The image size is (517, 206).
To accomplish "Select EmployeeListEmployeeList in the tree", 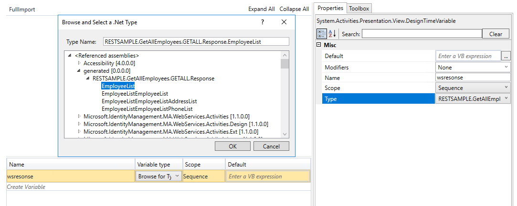I will click(x=135, y=94).
